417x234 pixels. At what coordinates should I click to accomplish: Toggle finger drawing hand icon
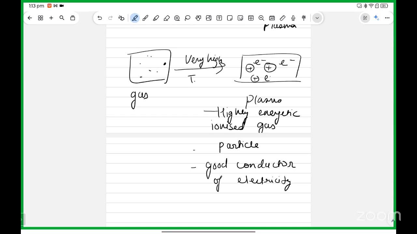pyautogui.click(x=121, y=18)
